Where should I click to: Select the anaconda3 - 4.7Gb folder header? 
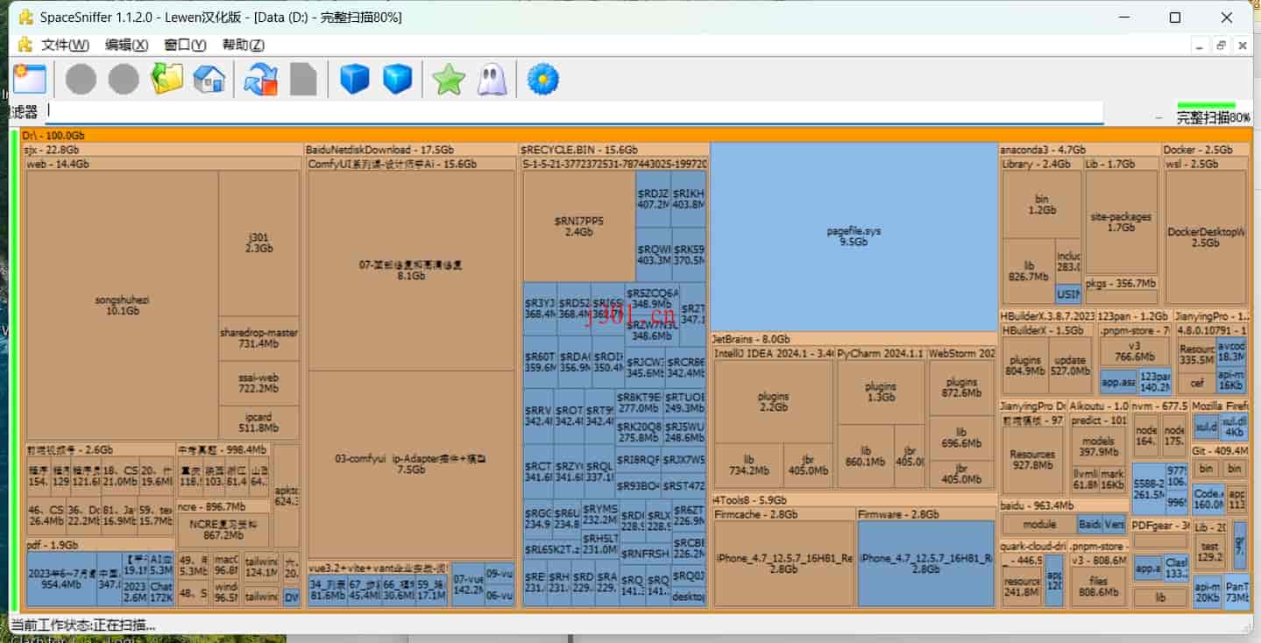pyautogui.click(x=1080, y=150)
